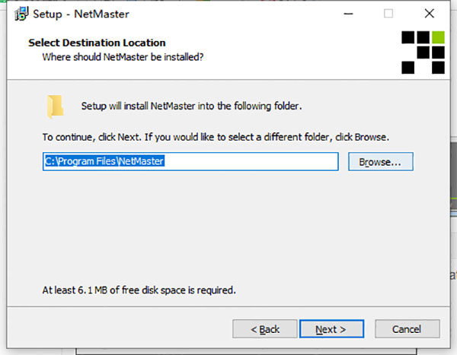Click the top-left black square of the logo
Image resolution: width=457 pixels, height=355 pixels.
[408, 36]
